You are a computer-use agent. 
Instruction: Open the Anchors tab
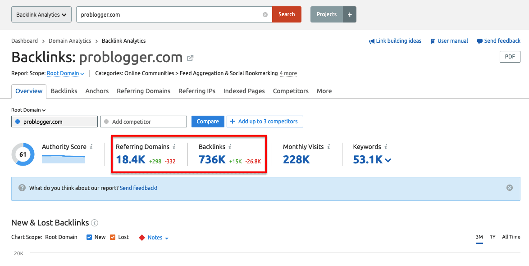(97, 91)
